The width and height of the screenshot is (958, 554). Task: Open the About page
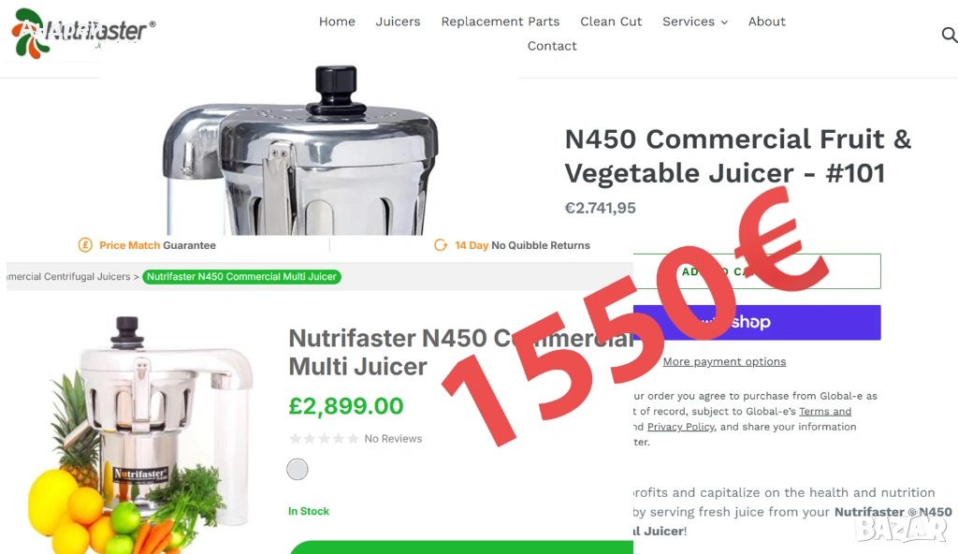(767, 22)
